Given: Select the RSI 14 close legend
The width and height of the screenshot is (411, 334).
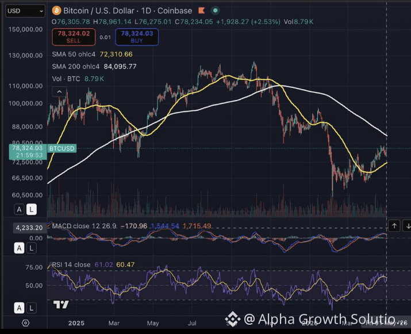Looking at the screenshot, I should pyautogui.click(x=71, y=265).
